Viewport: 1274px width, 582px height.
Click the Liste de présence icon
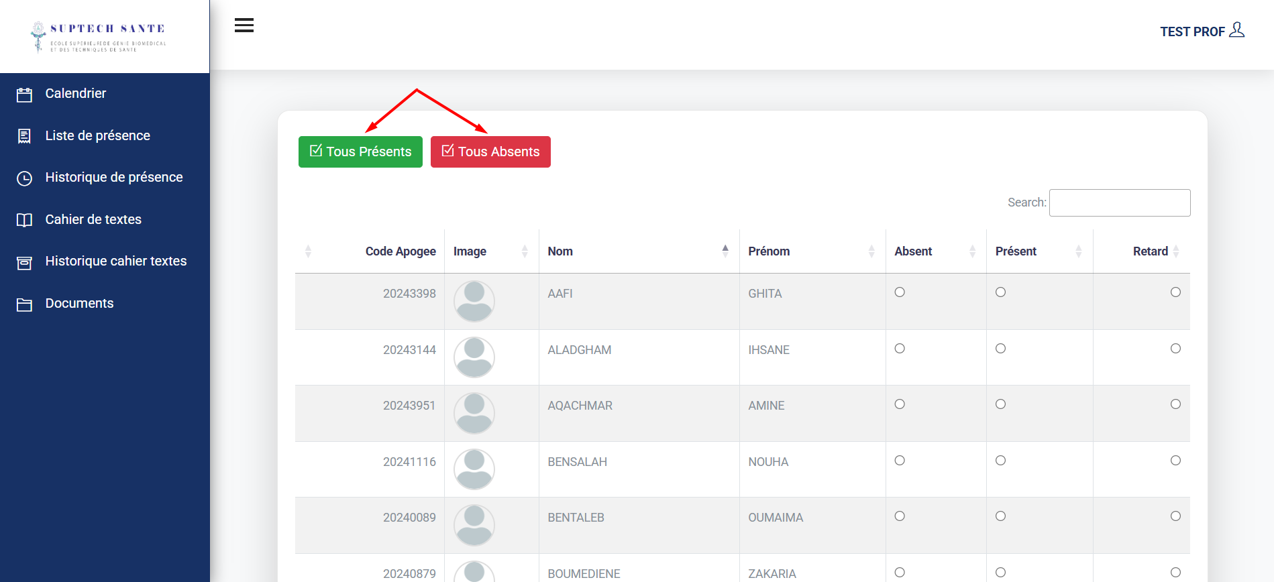(x=24, y=136)
